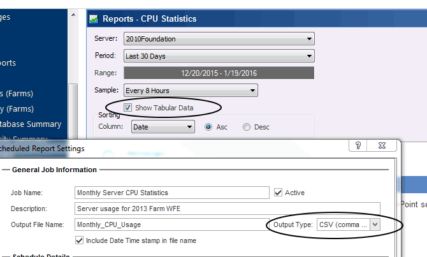
Task: Close the Scheduled Report Settings dialog
Action: pyautogui.click(x=382, y=146)
